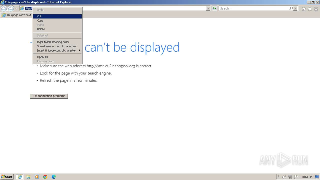Expand 'Insert Unicode control character' submenu

point(57,50)
